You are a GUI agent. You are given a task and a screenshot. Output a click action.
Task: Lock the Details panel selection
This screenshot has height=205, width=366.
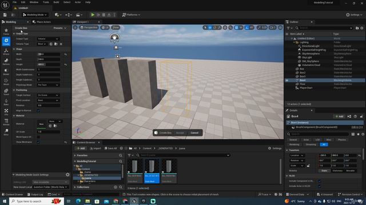coord(361,116)
